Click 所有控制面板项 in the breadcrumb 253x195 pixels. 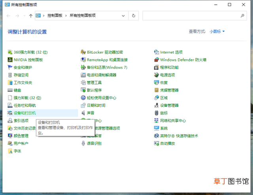coord(83,15)
